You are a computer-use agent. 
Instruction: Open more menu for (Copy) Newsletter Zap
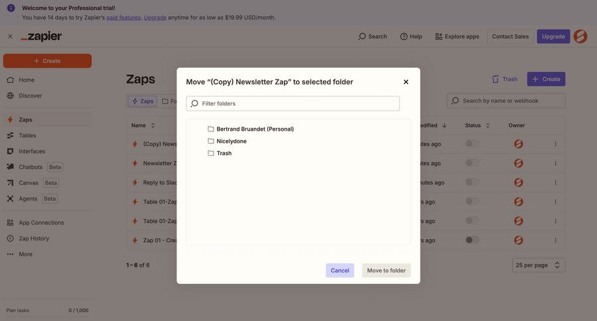click(x=555, y=144)
